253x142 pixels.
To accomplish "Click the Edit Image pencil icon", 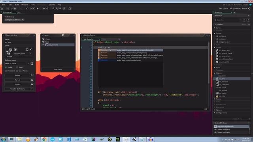I will point(31,49).
